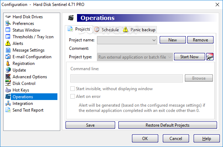
Task: Select Registration in the sidebar
Action: click(23, 64)
